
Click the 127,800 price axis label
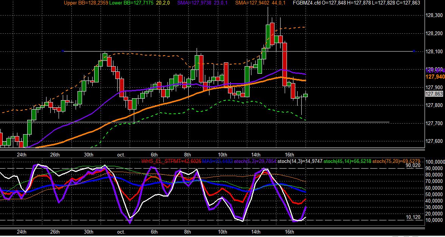coord(434,105)
